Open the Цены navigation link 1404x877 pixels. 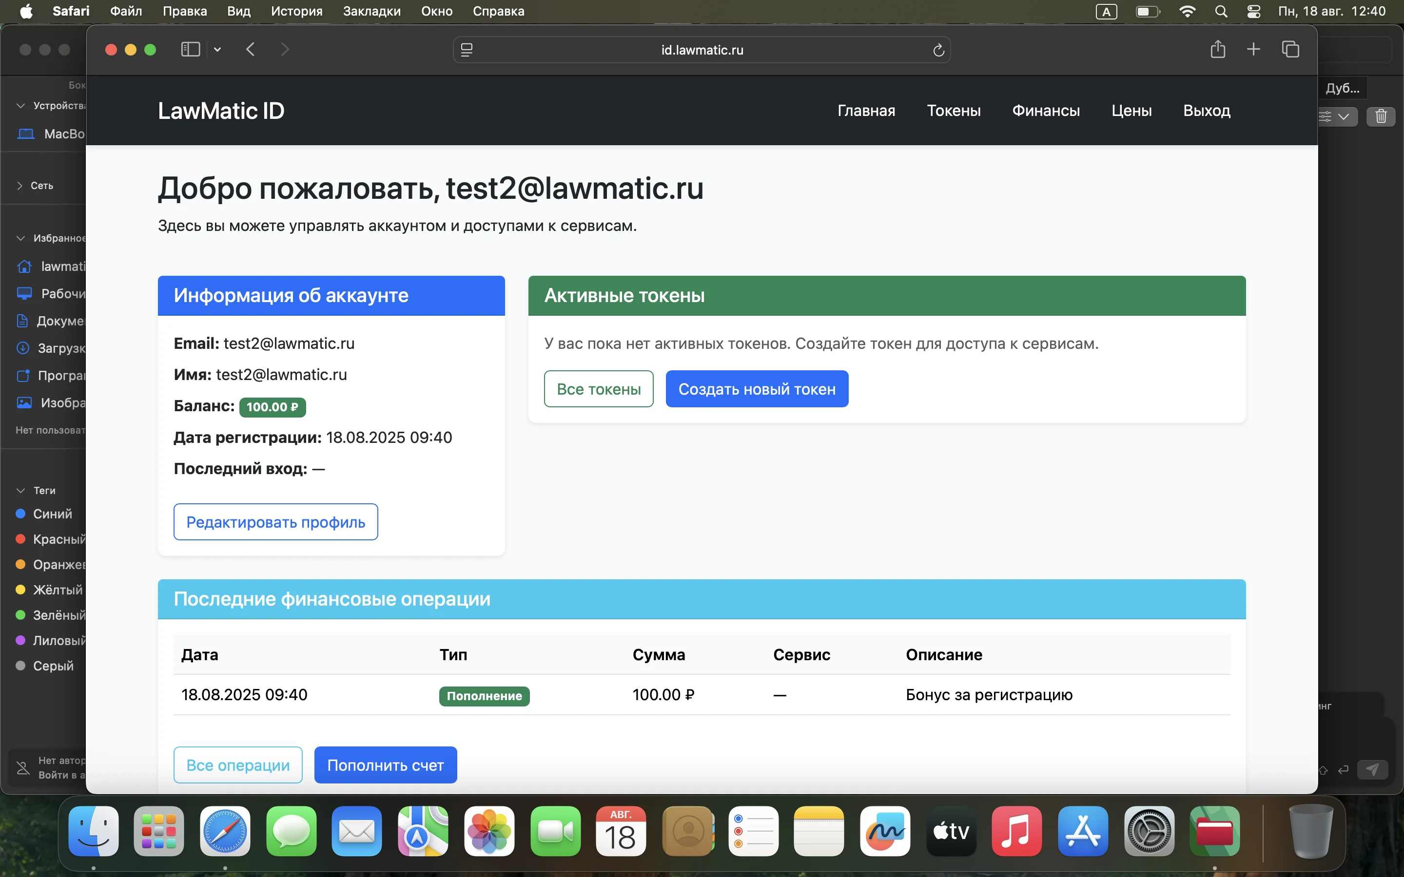pos(1131,110)
